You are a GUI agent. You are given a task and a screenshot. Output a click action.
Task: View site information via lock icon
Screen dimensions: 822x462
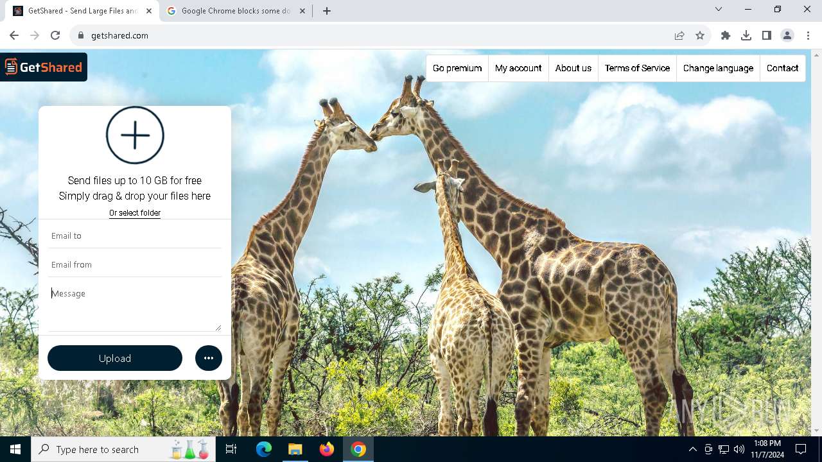pyautogui.click(x=81, y=35)
